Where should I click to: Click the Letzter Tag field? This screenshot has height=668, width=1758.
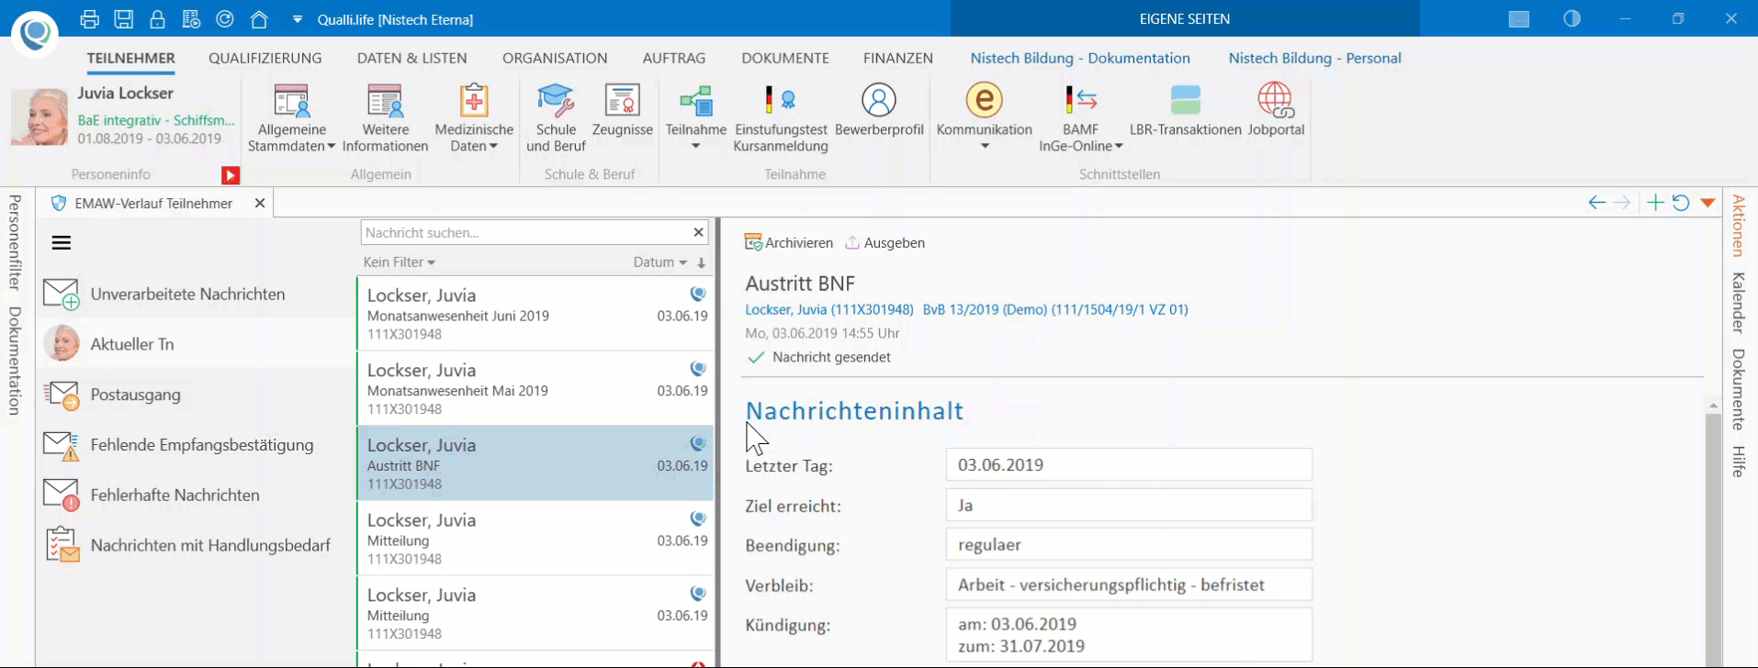point(1129,464)
